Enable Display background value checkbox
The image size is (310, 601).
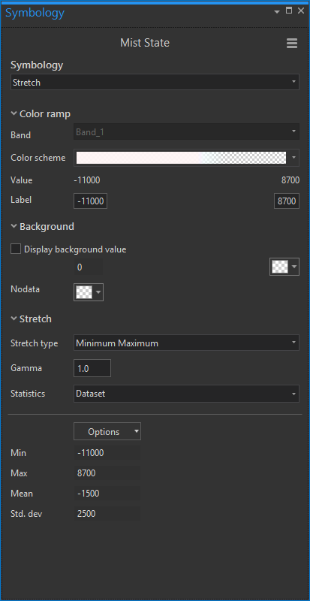pos(16,249)
